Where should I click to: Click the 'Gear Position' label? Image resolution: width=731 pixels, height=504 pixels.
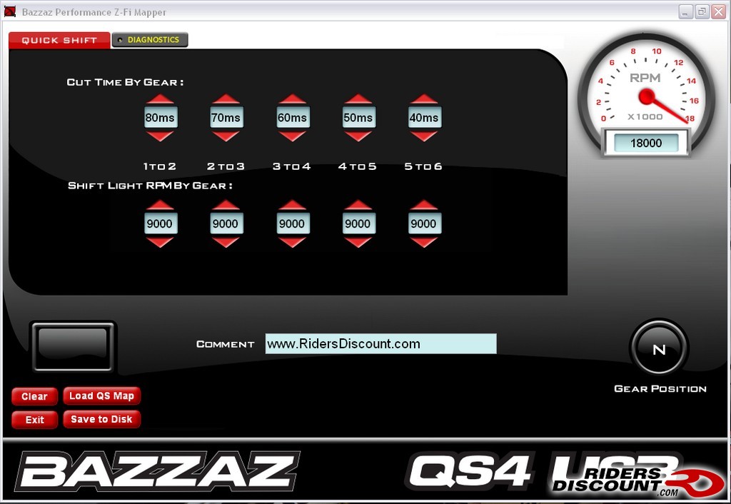(660, 389)
